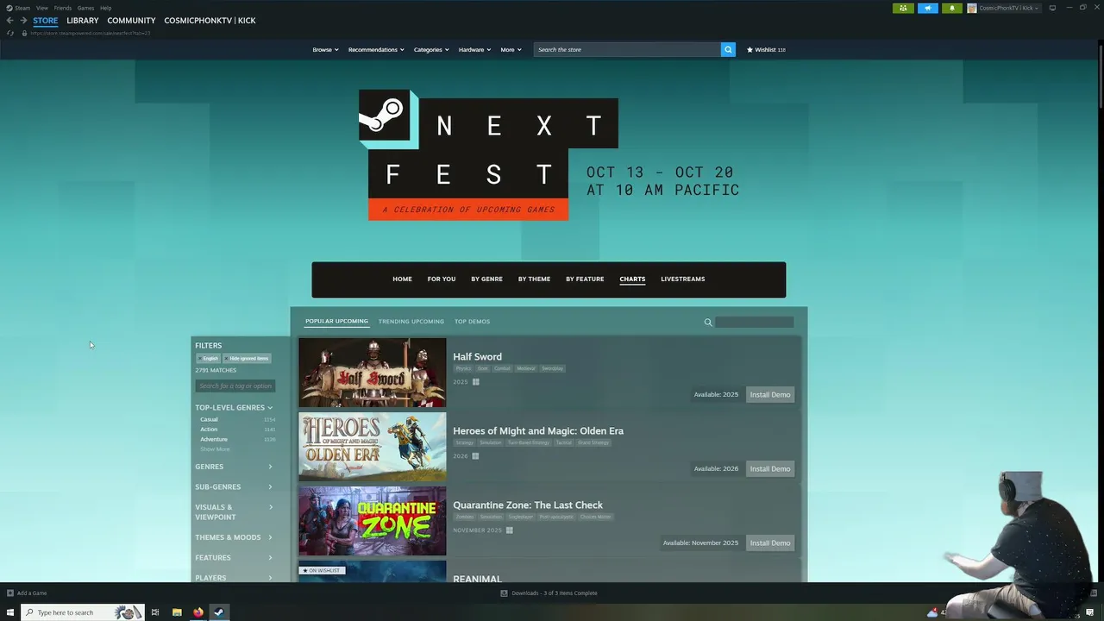The width and height of the screenshot is (1104, 621).
Task: Toggle the Action genre filter
Action: point(209,429)
